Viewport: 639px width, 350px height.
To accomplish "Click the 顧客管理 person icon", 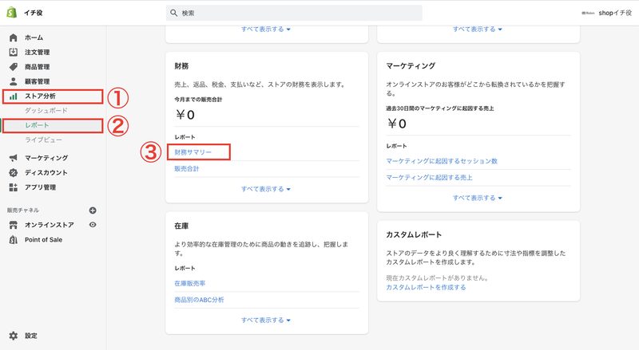I will (x=14, y=81).
